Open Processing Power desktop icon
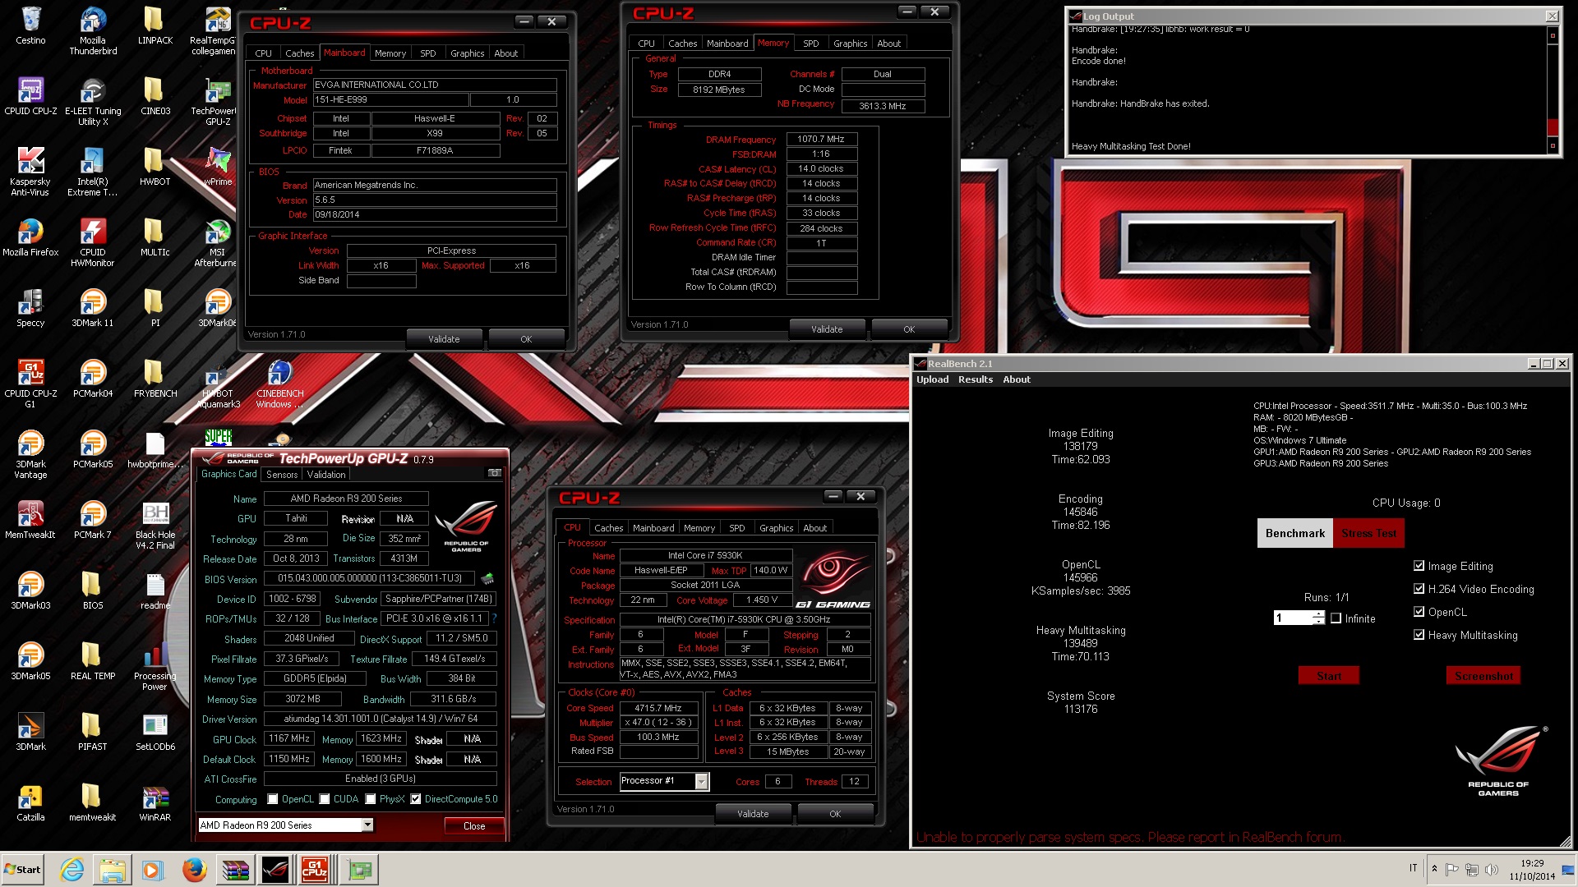The width and height of the screenshot is (1578, 887). [155, 667]
